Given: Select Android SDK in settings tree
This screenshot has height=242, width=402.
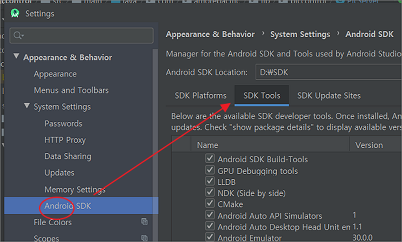Looking at the screenshot, I should [x=81, y=205].
